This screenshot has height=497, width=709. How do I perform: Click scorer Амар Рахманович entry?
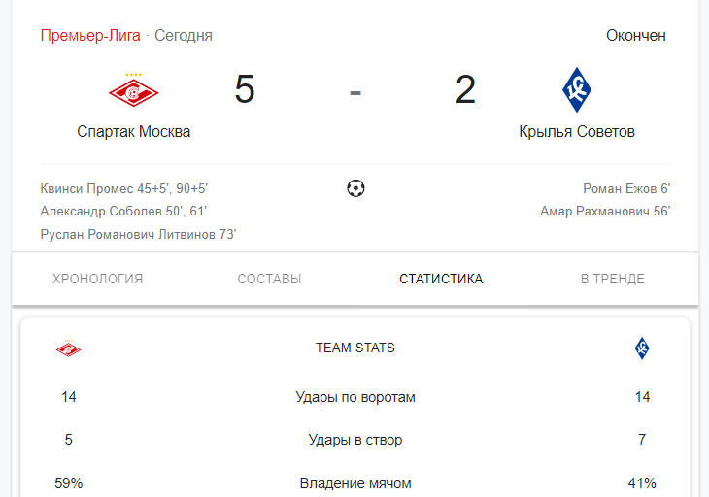coord(605,211)
